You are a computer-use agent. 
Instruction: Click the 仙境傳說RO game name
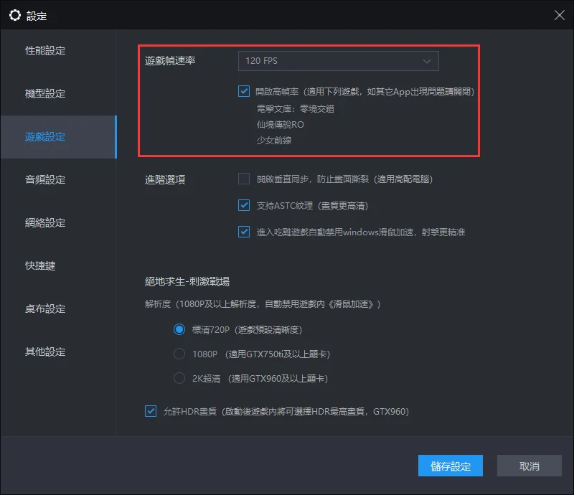coord(281,125)
